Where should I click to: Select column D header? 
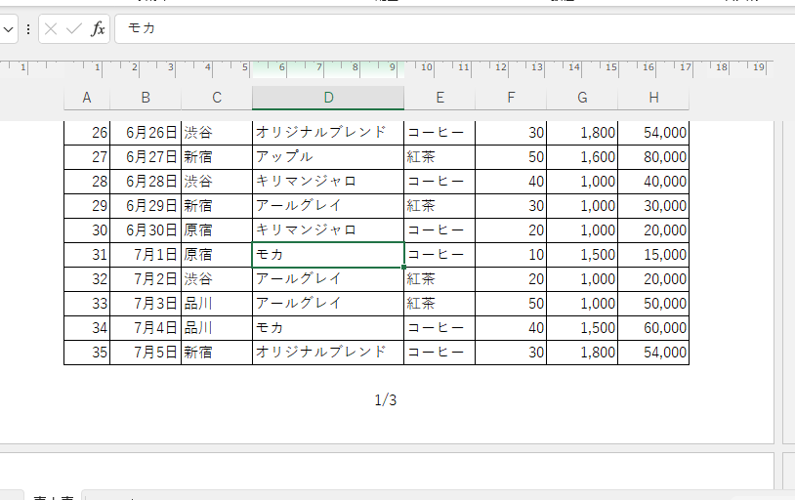(x=328, y=98)
